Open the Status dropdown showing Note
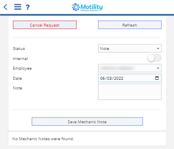 click(x=130, y=48)
